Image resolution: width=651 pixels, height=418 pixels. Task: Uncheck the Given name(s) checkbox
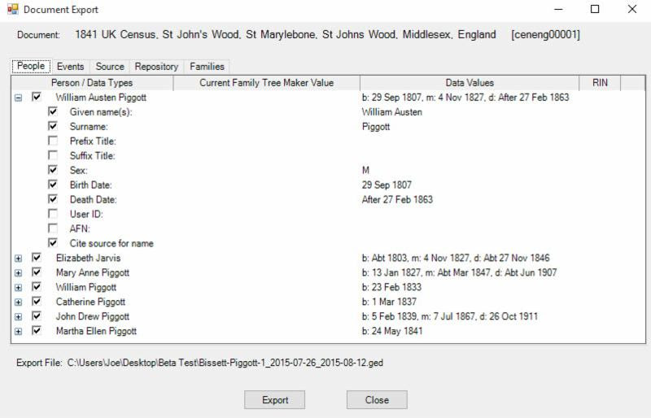(53, 111)
